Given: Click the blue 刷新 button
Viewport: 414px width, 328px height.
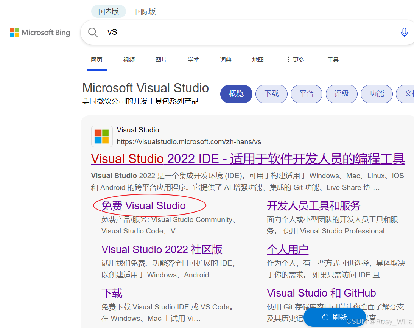Looking at the screenshot, I should 335,317.
